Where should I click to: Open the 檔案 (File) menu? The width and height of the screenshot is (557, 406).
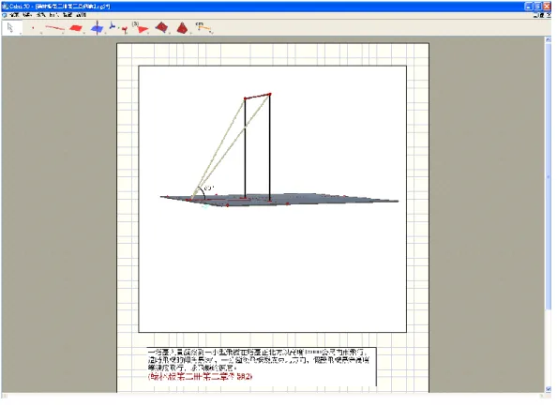tap(14, 15)
